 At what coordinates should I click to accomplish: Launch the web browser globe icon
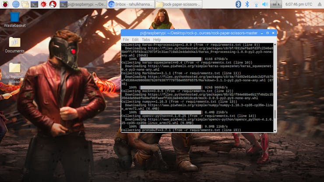click(x=16, y=4)
